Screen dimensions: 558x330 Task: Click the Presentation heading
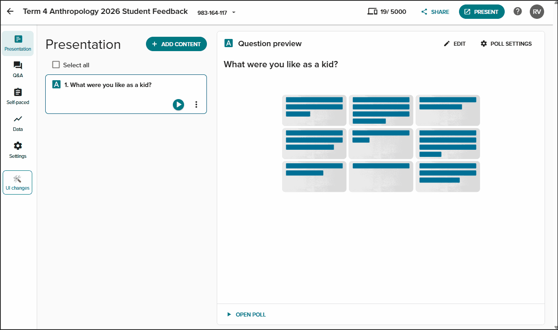[83, 44]
